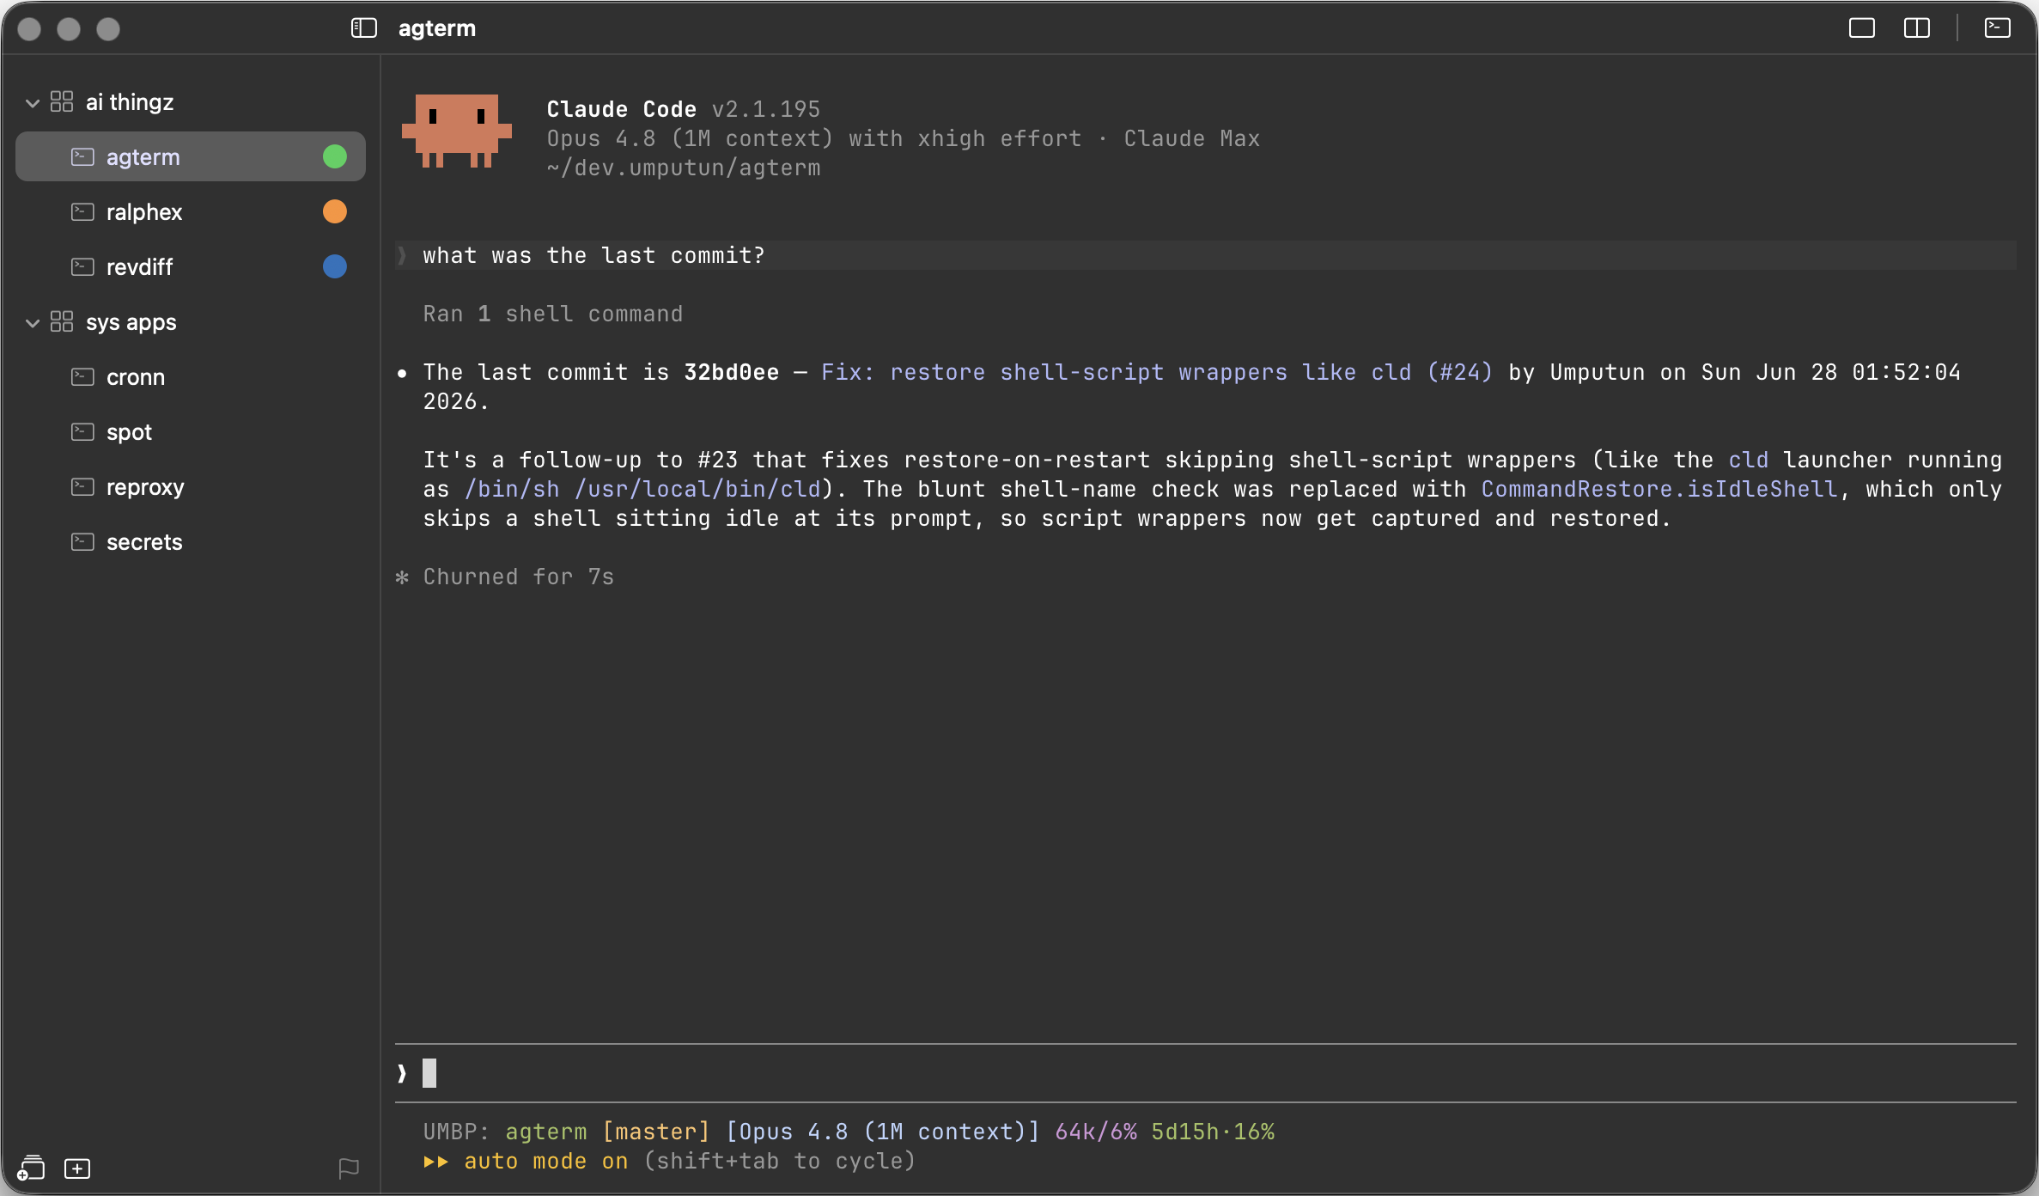Switch to split pane layout icon
Viewport: 2039px width, 1196px height.
point(1916,28)
